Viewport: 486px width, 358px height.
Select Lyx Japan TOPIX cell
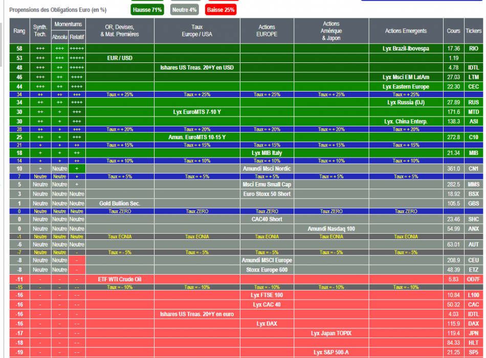[x=332, y=333]
